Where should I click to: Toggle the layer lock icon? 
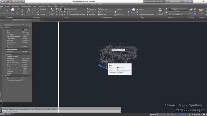[x=60, y=9]
